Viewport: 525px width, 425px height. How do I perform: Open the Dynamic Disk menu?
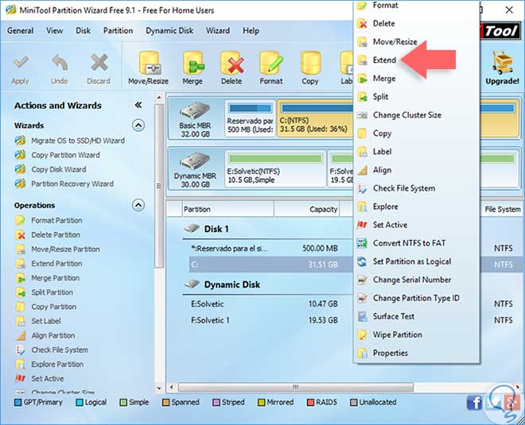(169, 31)
